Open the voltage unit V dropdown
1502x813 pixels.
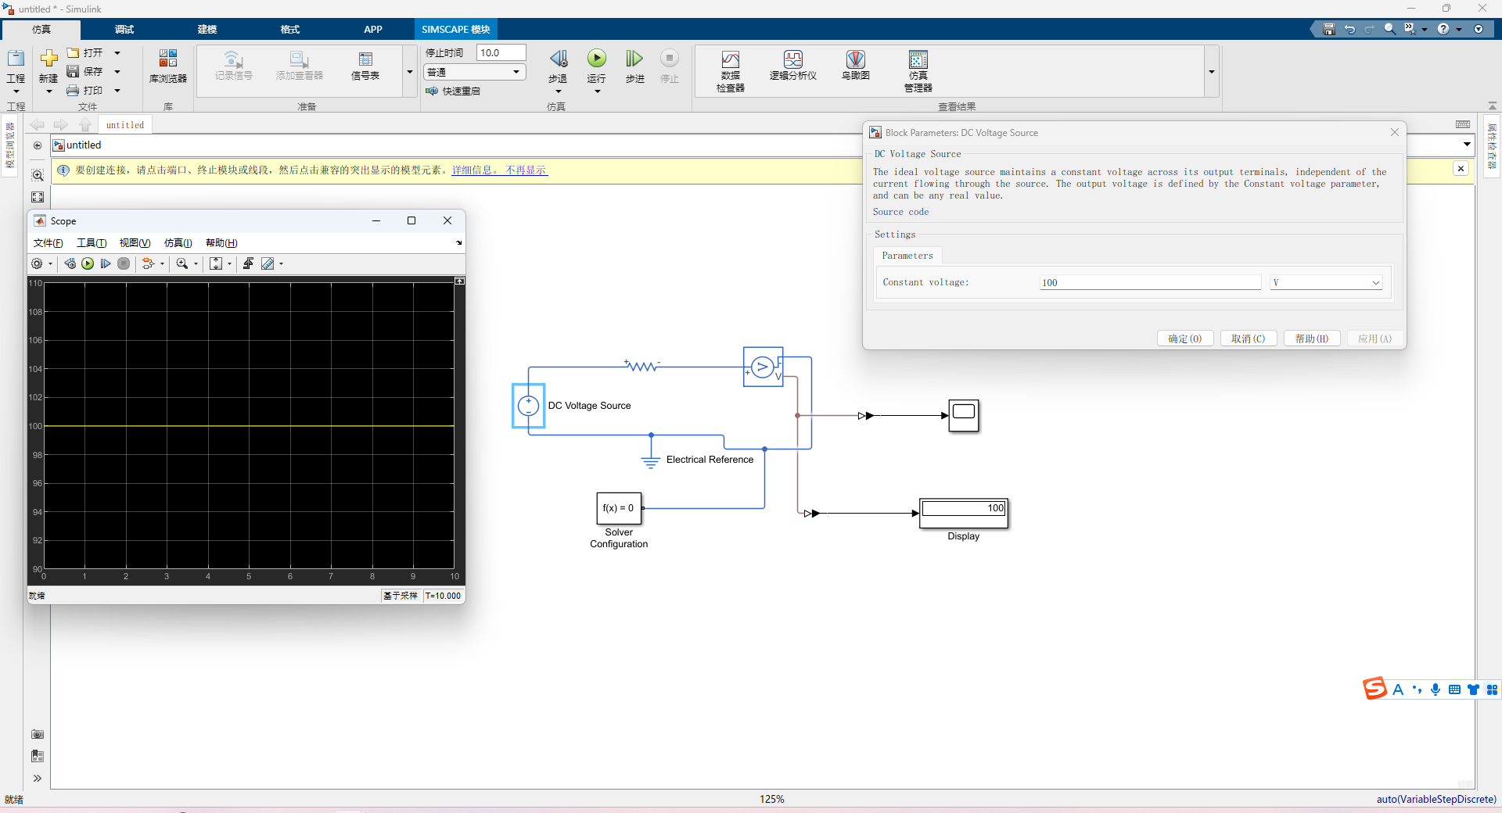click(x=1326, y=282)
